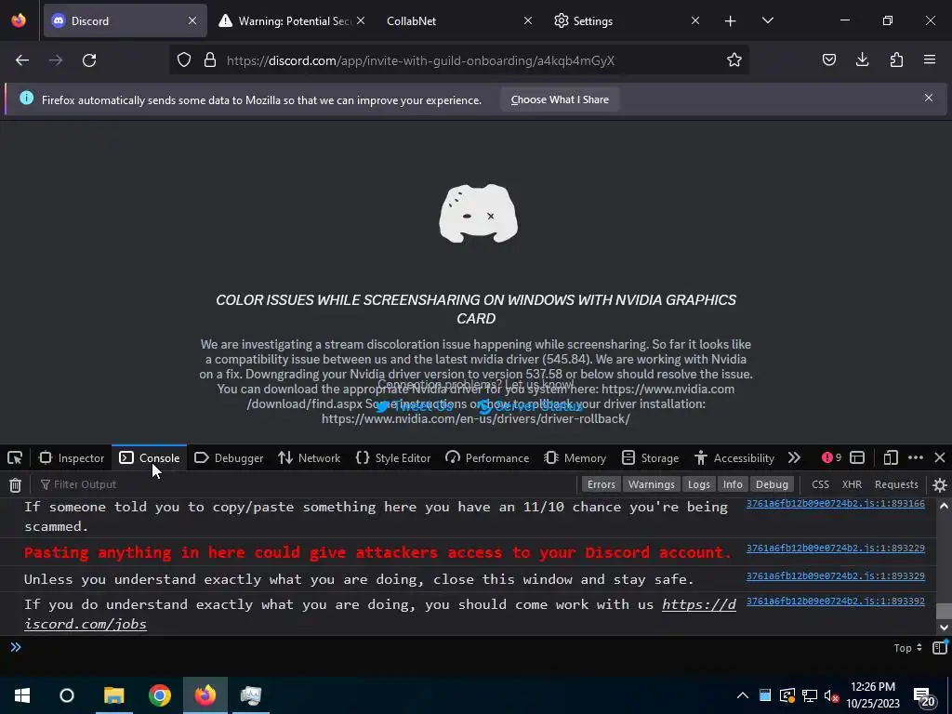Open the Windows Start menu

tap(22, 695)
